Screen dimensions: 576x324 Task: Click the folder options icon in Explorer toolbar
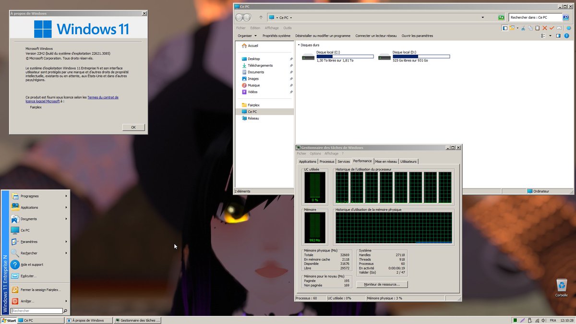512,28
